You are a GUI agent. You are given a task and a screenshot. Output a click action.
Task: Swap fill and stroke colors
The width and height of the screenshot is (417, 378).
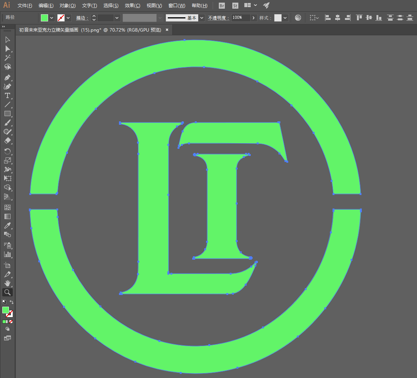point(11,302)
